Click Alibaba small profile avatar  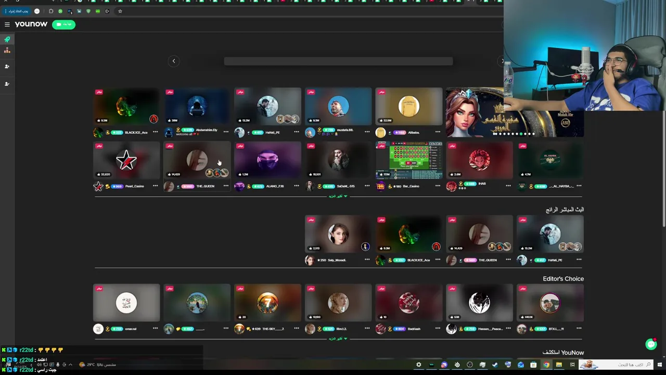[x=381, y=133]
